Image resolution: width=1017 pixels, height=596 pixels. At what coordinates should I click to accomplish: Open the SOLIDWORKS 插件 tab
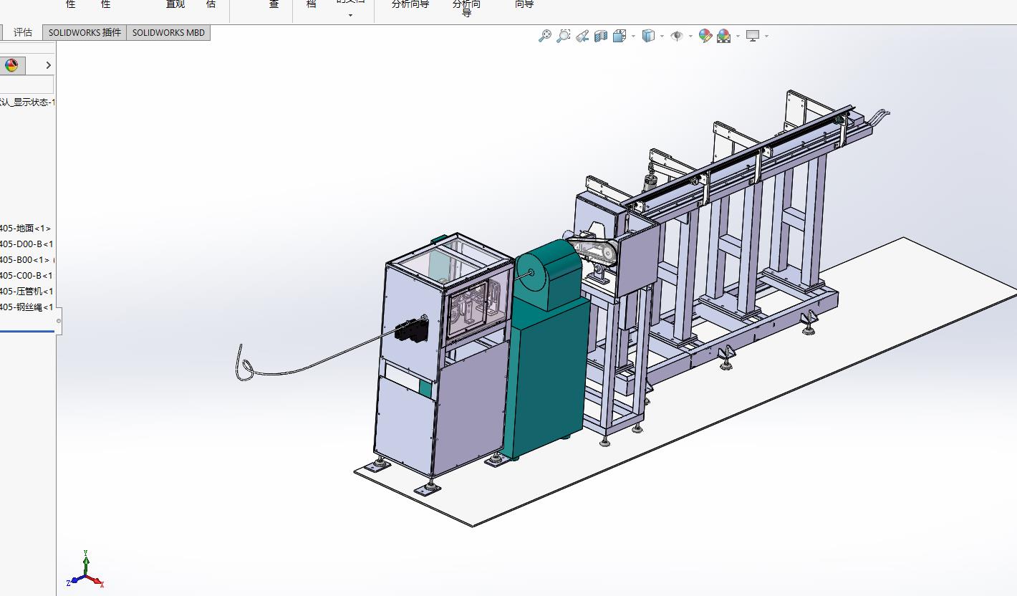click(85, 32)
